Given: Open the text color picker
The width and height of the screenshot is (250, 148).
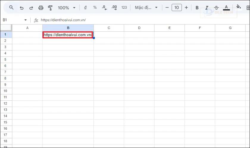Looking at the screenshot, I should tap(226, 8).
